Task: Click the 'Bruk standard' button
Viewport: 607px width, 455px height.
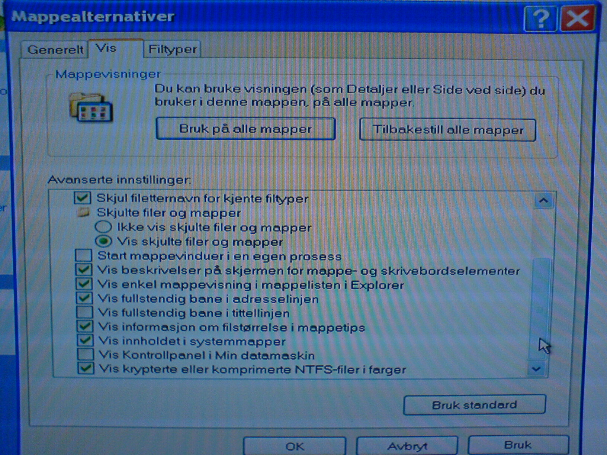Action: 475,405
